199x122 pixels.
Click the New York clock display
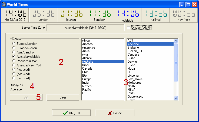click(184, 15)
